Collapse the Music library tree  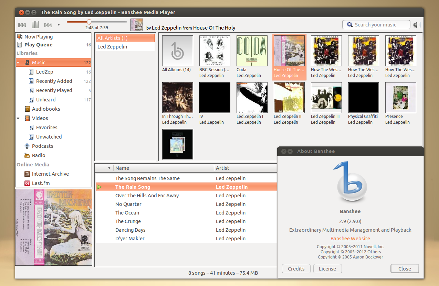pos(18,63)
